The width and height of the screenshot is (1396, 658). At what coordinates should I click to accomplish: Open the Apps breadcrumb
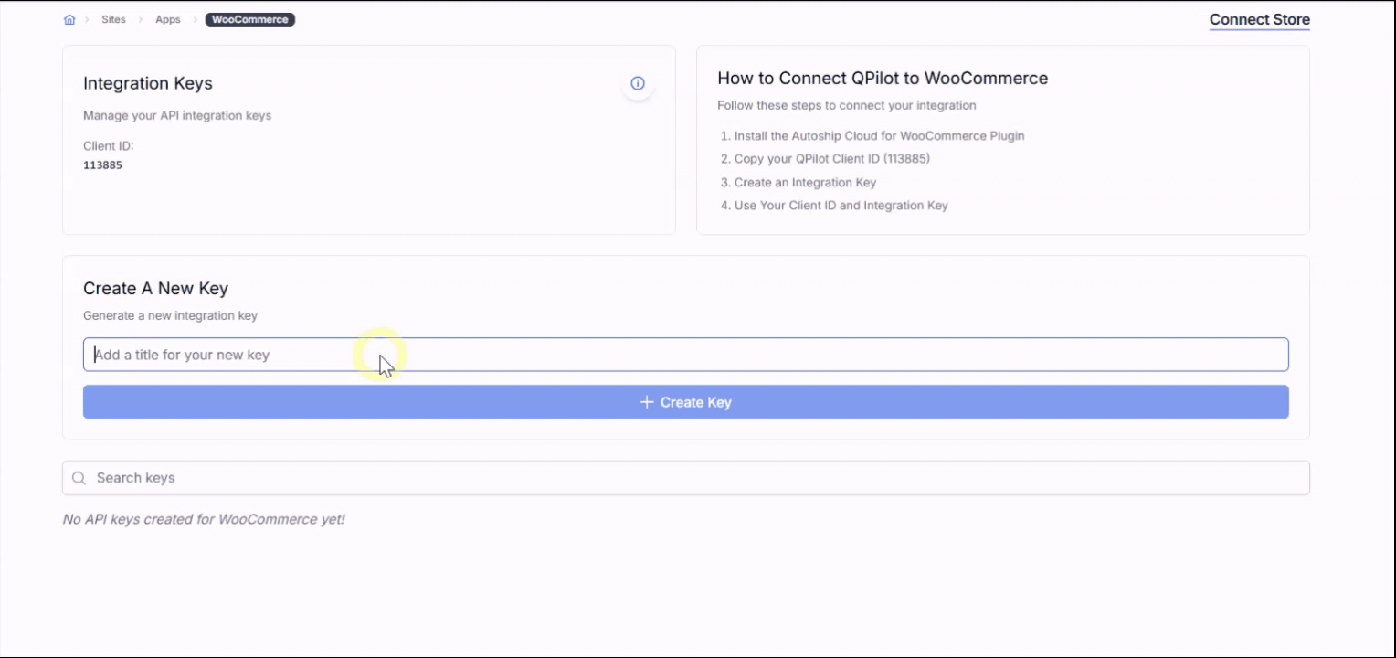click(x=168, y=19)
